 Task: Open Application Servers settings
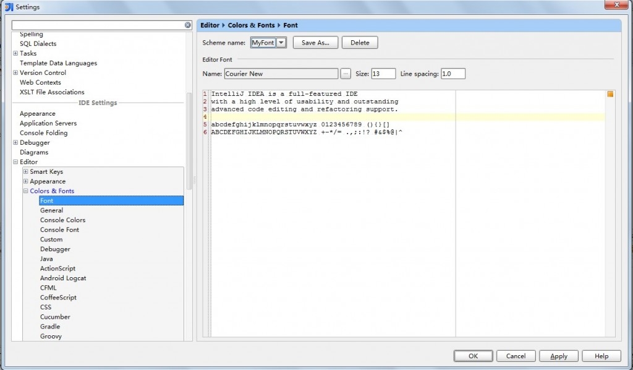click(x=48, y=124)
